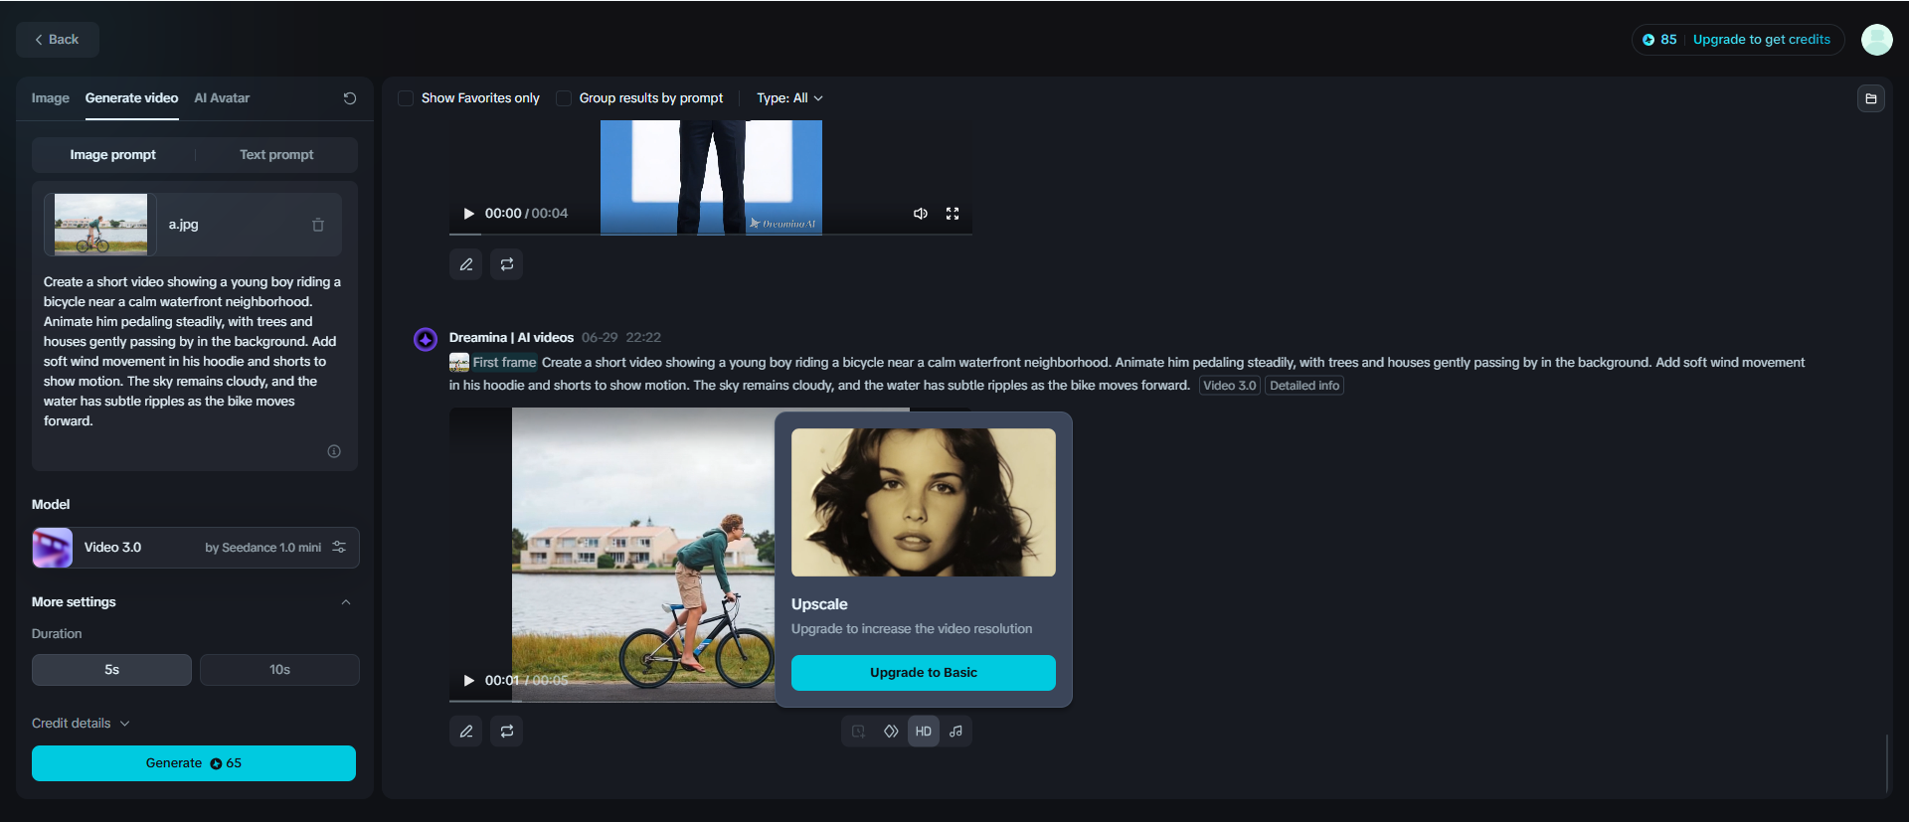Click the edit pencil icon below 00:04 video
Screen dimensions: 1909x822
[466, 264]
